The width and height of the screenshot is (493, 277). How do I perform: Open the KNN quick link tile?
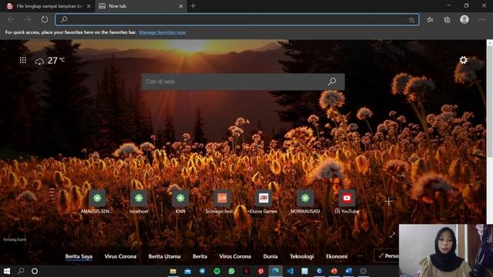coord(180,202)
